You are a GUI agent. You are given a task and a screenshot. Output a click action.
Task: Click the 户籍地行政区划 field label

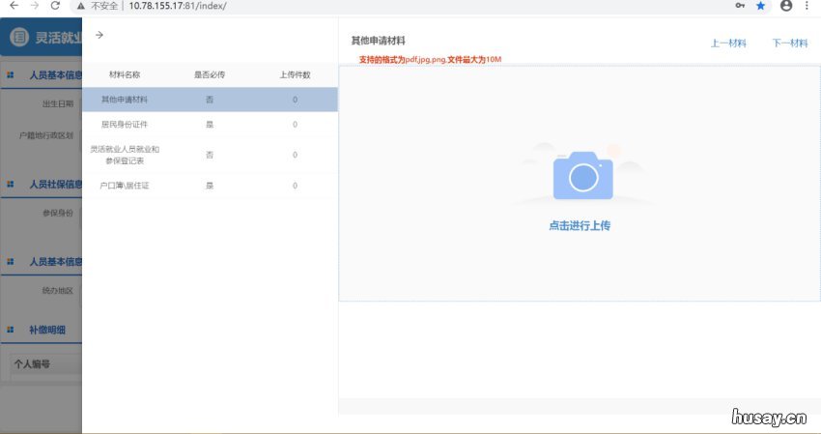click(46, 135)
